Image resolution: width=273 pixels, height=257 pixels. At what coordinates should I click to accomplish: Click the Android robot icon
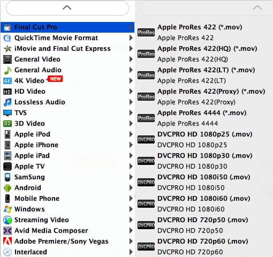tap(7, 188)
